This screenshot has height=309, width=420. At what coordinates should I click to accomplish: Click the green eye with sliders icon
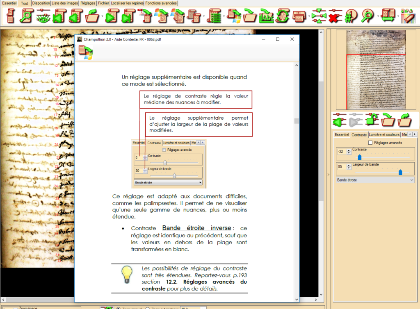click(x=43, y=16)
